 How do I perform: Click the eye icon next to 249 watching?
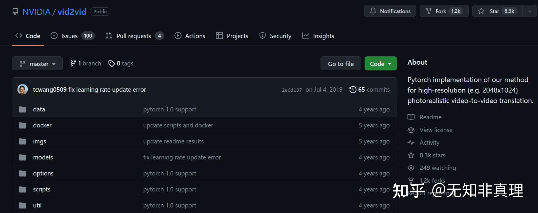[411, 168]
